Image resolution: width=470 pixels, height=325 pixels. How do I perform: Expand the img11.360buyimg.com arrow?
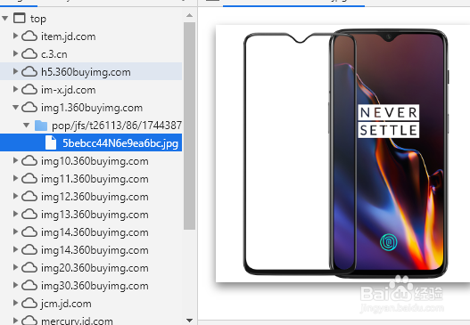point(15,178)
